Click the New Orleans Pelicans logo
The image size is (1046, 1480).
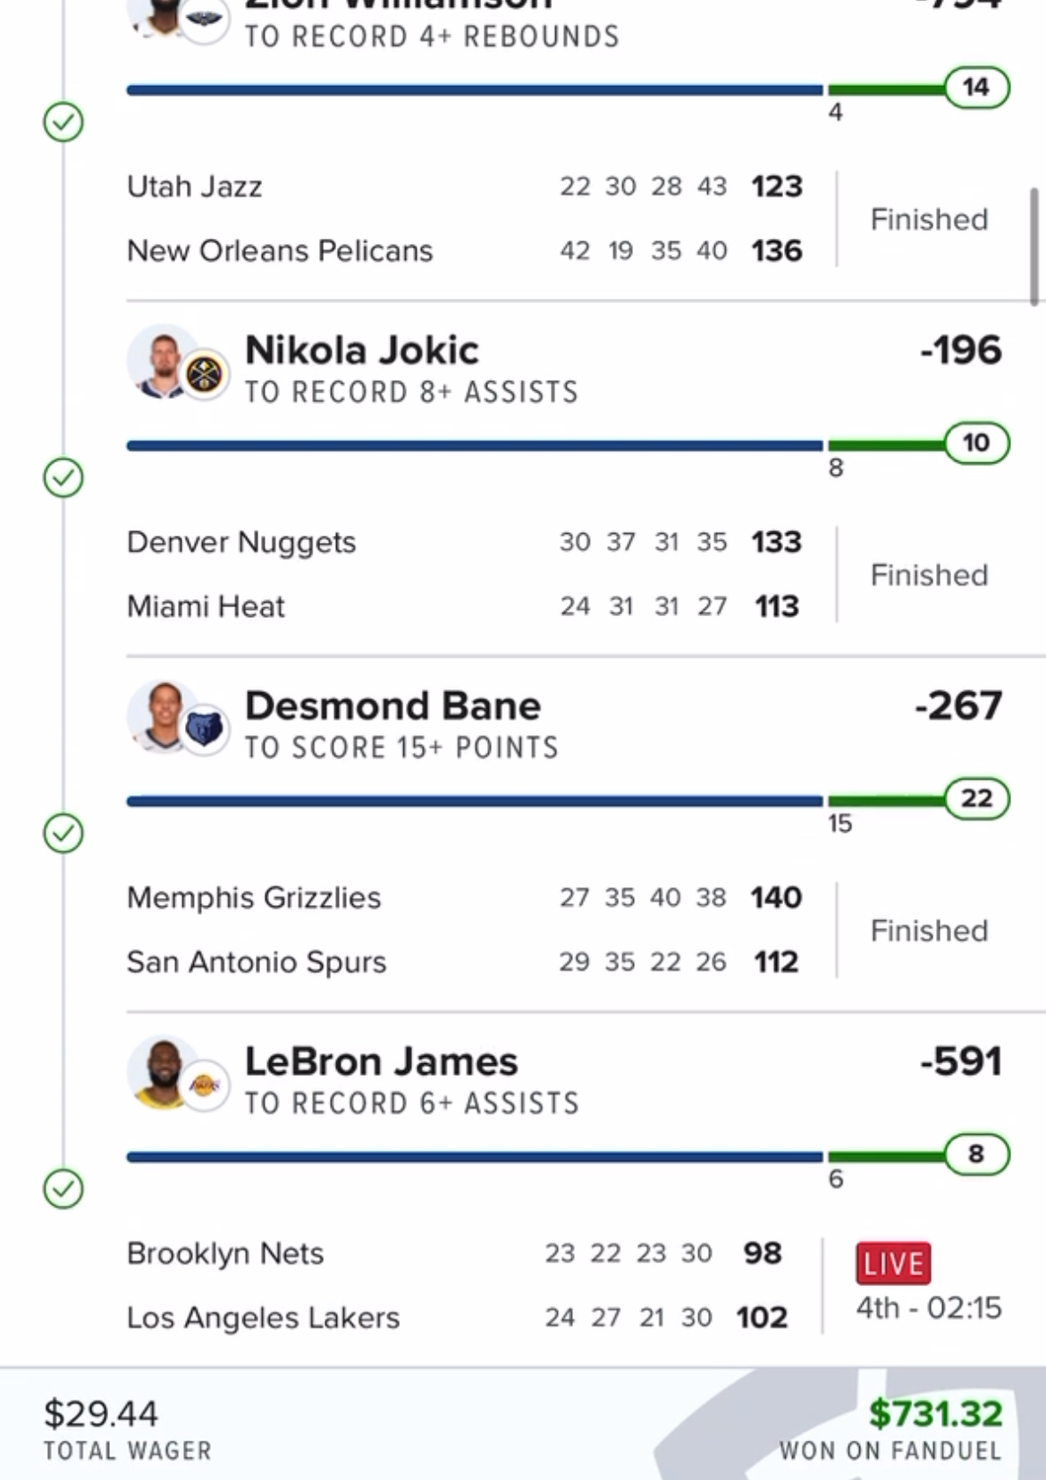[205, 20]
